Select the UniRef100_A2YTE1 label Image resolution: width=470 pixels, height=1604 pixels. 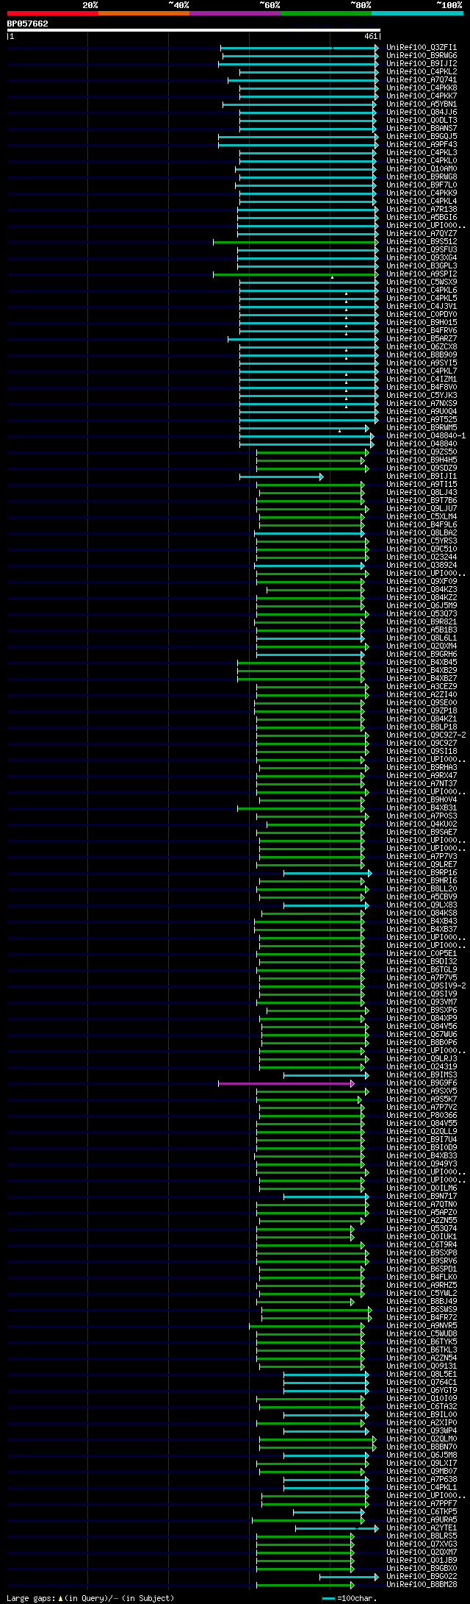(422, 1528)
